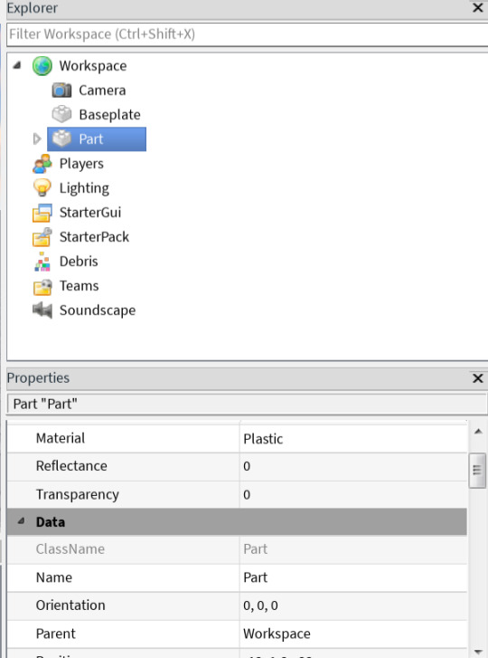Image resolution: width=488 pixels, height=658 pixels.
Task: Select the Lighting service
Action: click(84, 188)
